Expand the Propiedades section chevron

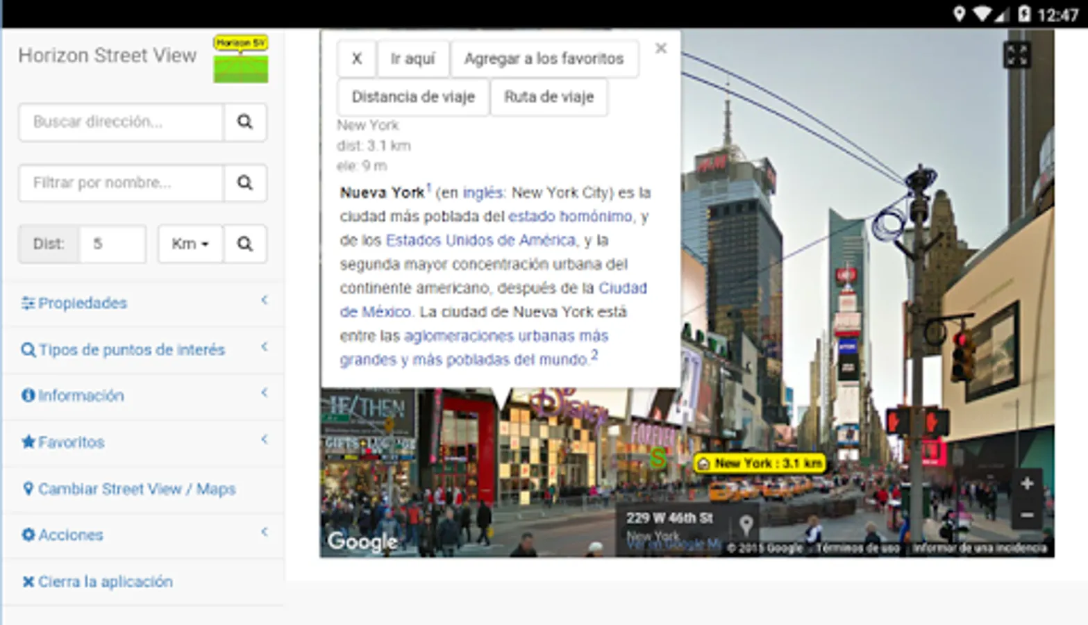(265, 301)
